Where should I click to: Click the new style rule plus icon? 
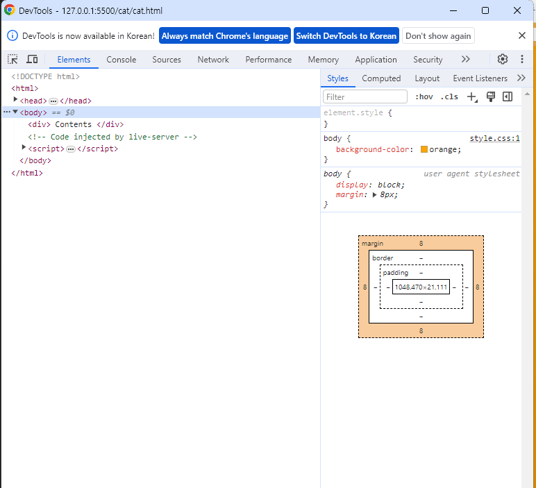[472, 97]
